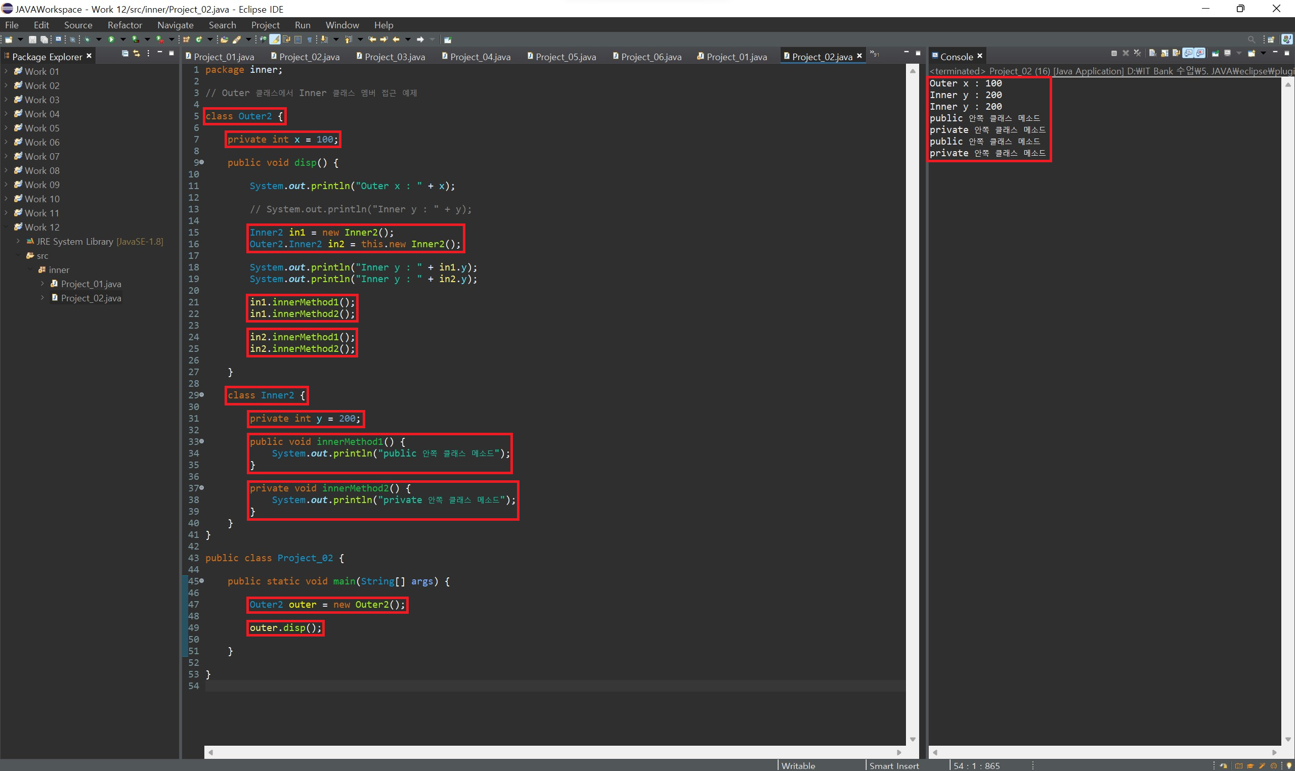Screen dimensions: 1295x771
Task: Click Collapse All in Package Explorer
Action: (x=125, y=54)
